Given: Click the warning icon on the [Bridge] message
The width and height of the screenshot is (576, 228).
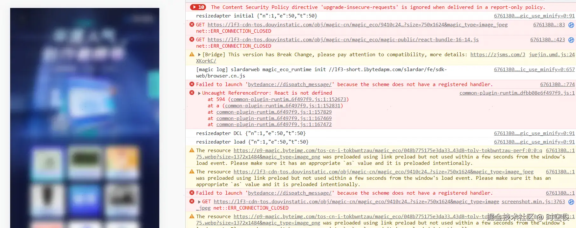Looking at the screenshot, I should pos(192,55).
